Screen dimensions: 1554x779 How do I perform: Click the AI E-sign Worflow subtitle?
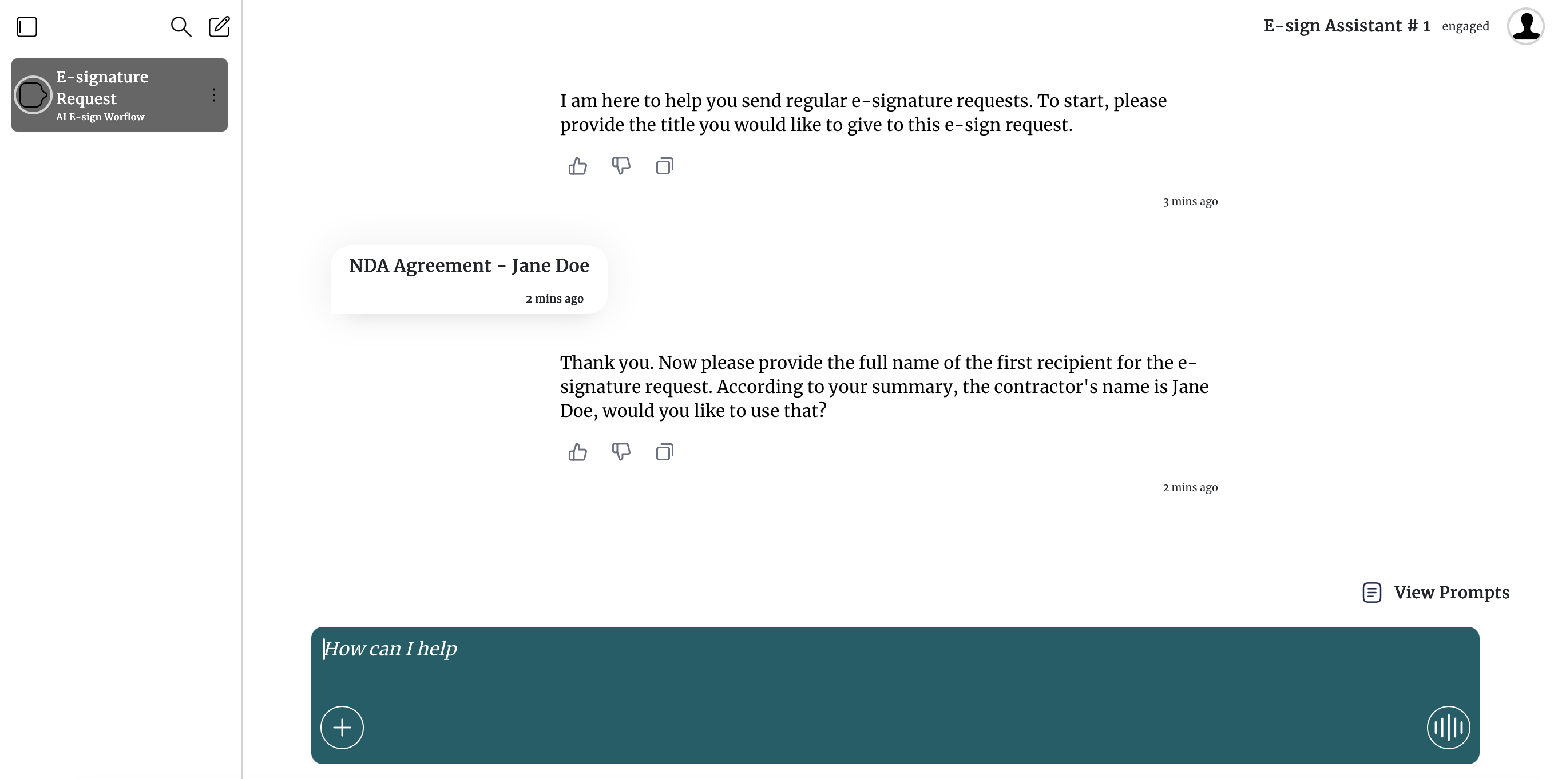(100, 116)
